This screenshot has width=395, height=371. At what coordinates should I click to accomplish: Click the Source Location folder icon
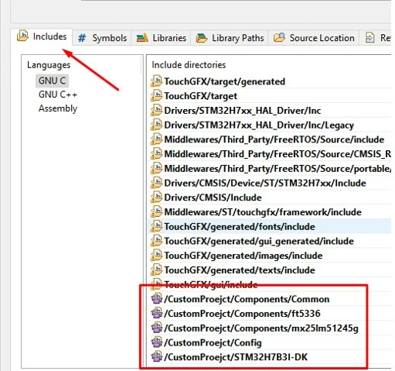(279, 37)
